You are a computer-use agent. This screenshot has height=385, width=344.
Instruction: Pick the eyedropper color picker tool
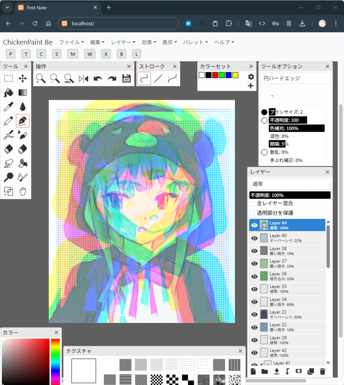point(8,107)
